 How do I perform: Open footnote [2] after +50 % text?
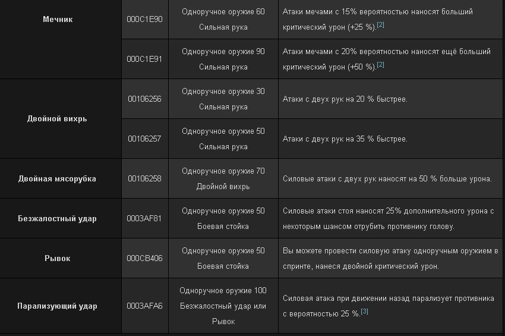[x=380, y=65]
